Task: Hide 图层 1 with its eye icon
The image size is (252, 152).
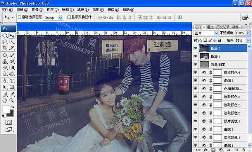Action: (x=195, y=56)
